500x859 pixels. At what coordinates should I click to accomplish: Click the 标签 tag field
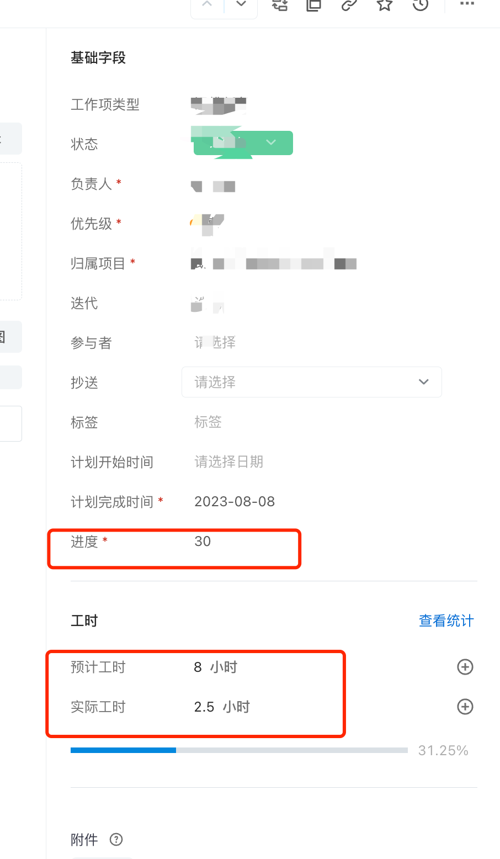point(208,422)
